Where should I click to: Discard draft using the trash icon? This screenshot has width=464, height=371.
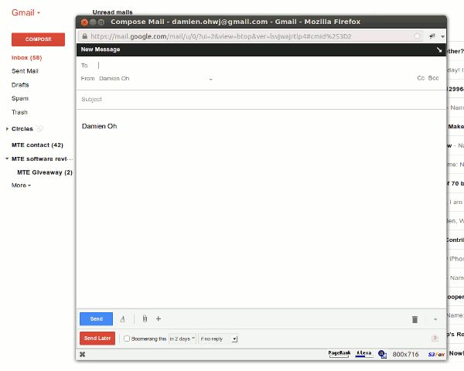point(415,319)
